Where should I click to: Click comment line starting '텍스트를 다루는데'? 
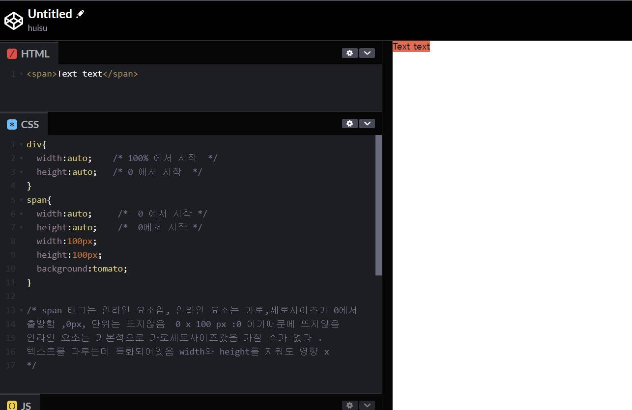tap(178, 352)
